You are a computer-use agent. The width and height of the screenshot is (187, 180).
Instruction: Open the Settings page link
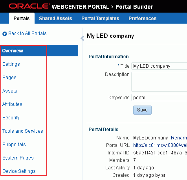pos(11,64)
